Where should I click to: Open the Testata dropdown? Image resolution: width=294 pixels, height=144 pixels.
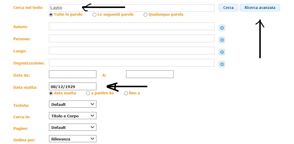pos(72,104)
